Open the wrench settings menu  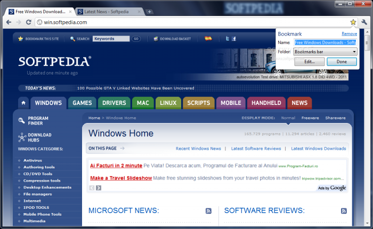coord(364,22)
